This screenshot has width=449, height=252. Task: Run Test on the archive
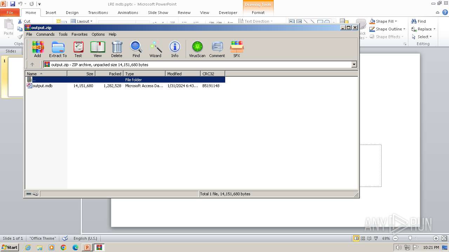[x=78, y=49]
